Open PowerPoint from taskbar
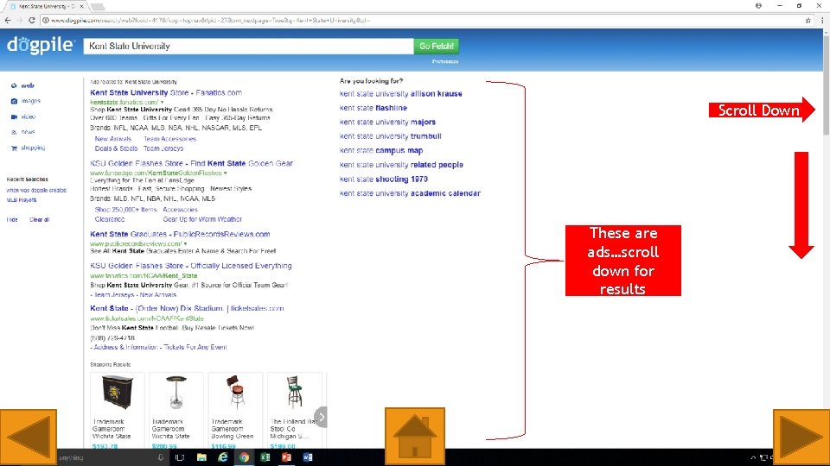 [x=286, y=457]
